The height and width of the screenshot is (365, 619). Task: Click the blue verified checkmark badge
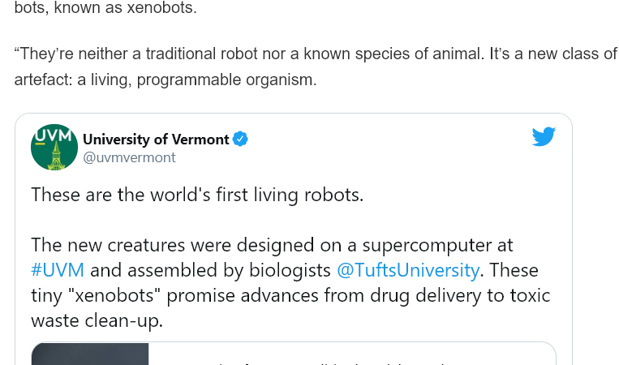[x=240, y=140]
